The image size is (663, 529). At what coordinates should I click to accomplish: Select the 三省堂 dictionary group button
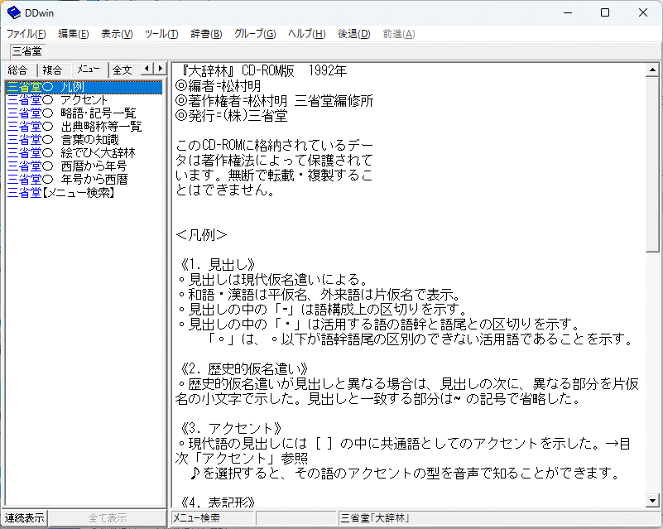(x=27, y=51)
